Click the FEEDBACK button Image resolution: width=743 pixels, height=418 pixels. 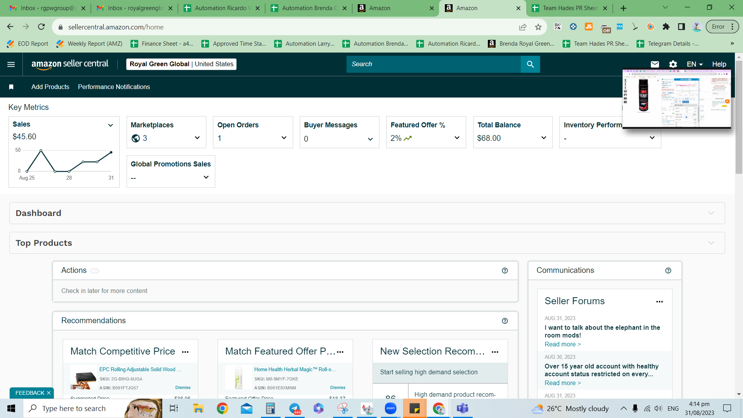[30, 393]
